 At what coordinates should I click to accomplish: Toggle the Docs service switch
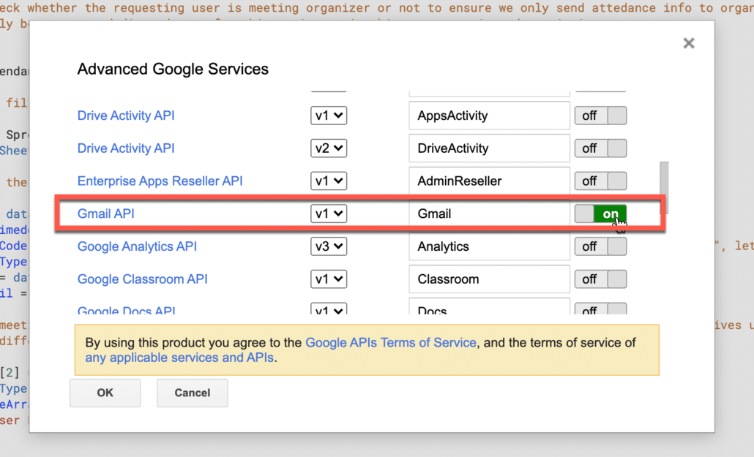[x=600, y=309]
